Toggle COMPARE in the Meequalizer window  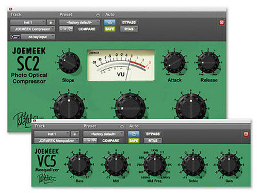110,141
